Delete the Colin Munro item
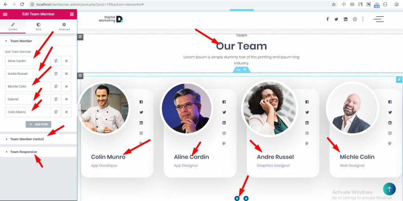 (x=66, y=112)
